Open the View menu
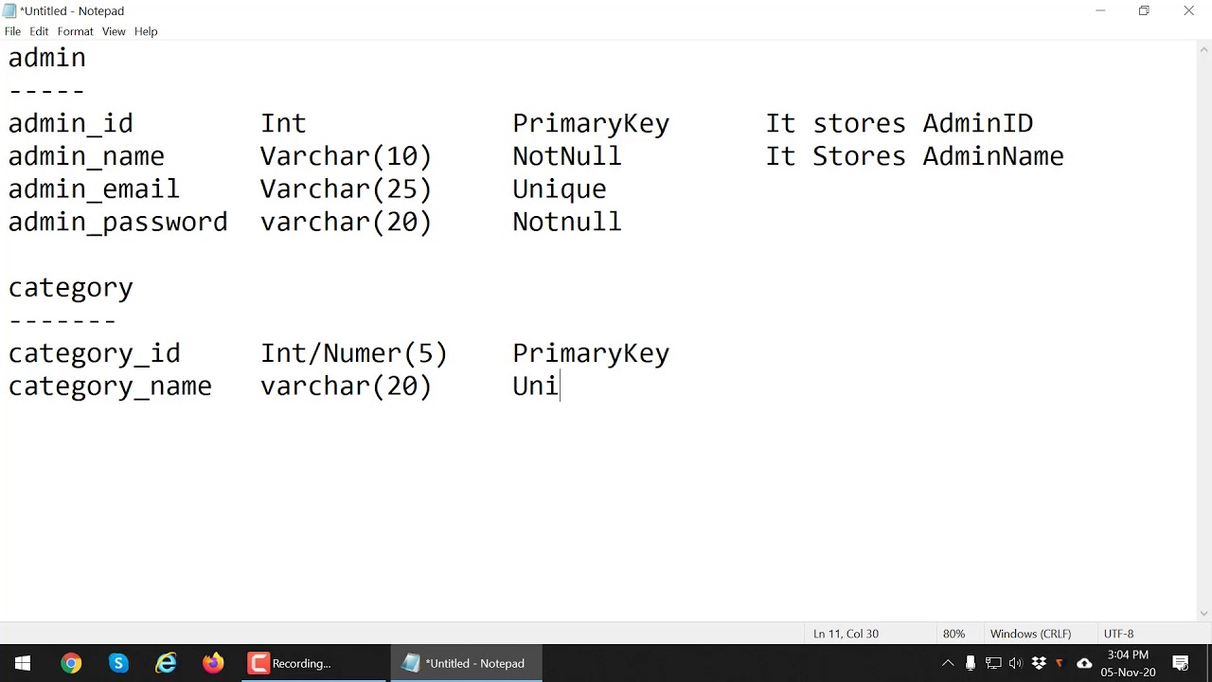Screen dimensions: 1212x682 pyautogui.click(x=114, y=31)
